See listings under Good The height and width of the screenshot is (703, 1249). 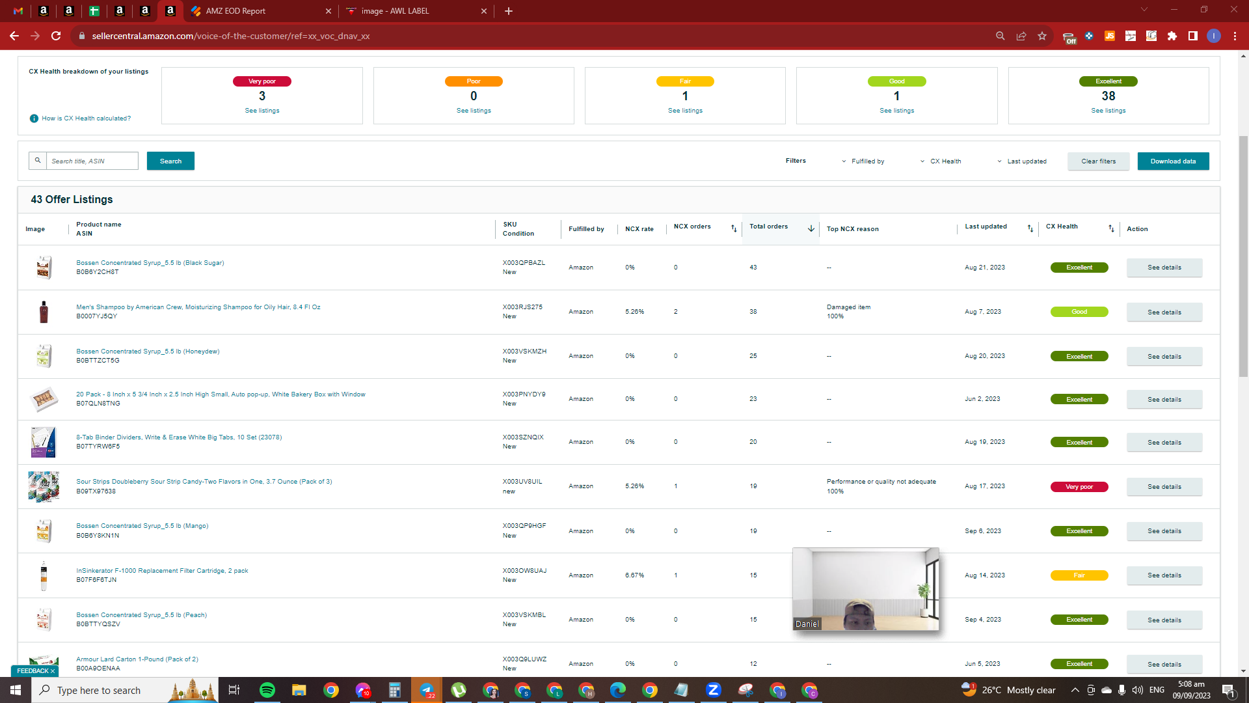(x=896, y=111)
